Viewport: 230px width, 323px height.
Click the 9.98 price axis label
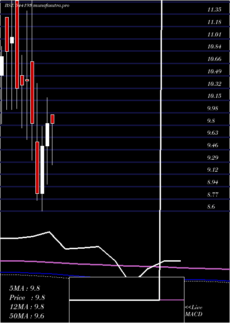tap(213, 108)
